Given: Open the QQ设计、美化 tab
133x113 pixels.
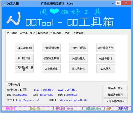Looking at the screenshot, I should click(27, 33).
